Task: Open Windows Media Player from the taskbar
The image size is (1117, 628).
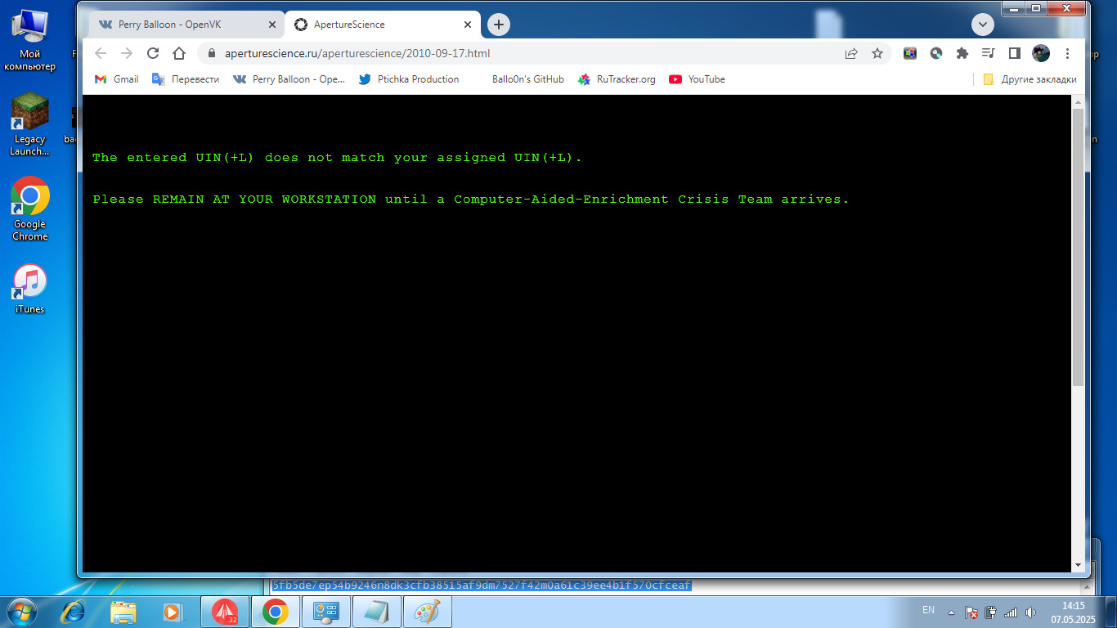Action: point(173,612)
